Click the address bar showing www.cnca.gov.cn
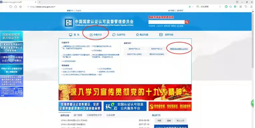The height and width of the screenshot is (128, 255). (x=43, y=7)
